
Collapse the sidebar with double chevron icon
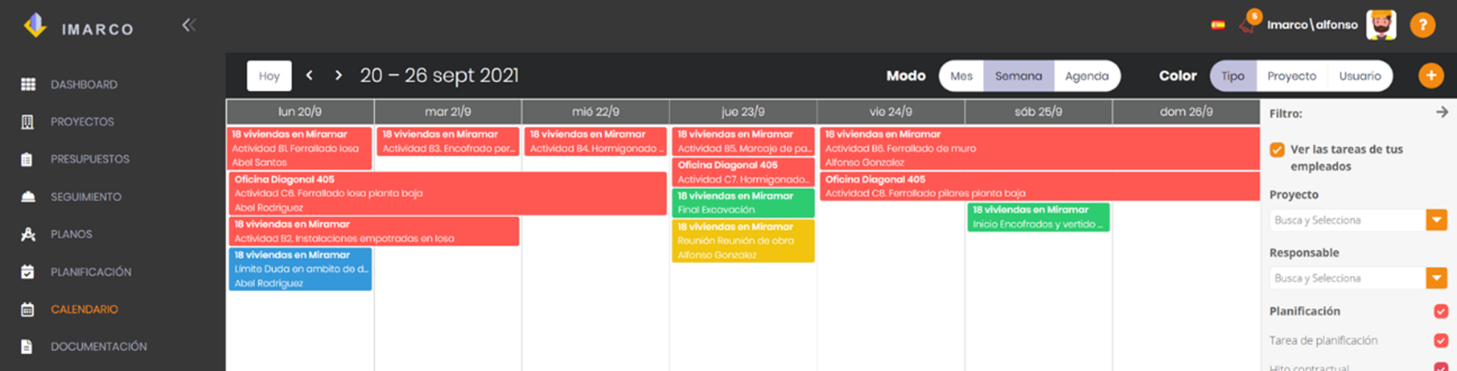[x=189, y=25]
